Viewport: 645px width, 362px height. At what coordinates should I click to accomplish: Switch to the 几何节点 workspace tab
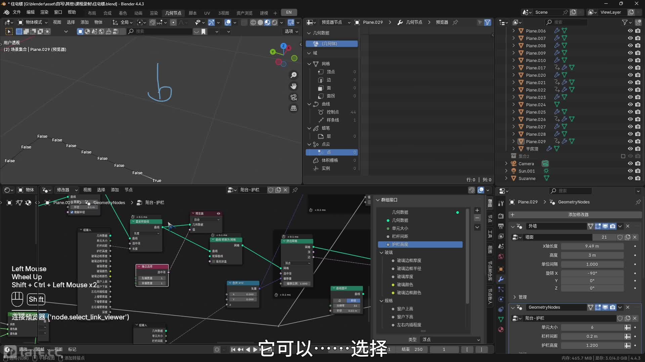click(173, 13)
